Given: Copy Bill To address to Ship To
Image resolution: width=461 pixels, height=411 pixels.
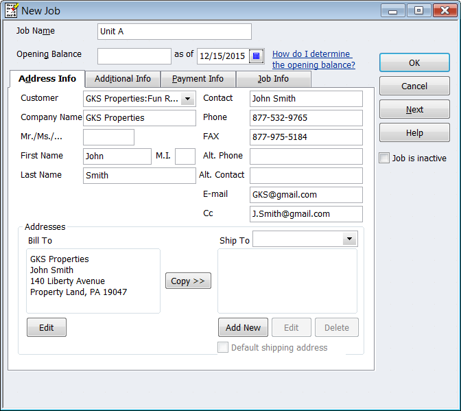Looking at the screenshot, I should pos(188,281).
